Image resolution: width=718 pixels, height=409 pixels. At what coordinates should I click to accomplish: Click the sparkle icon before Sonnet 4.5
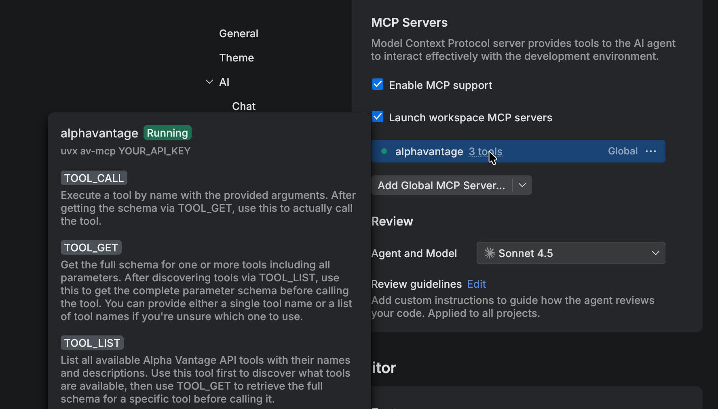coord(490,253)
